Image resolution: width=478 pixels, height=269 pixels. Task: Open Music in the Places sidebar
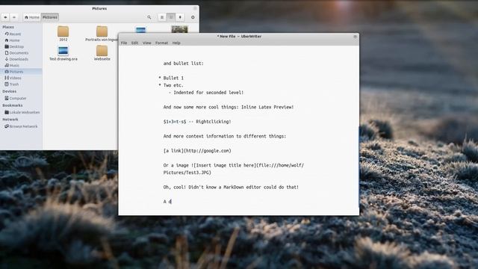pyautogui.click(x=12, y=65)
